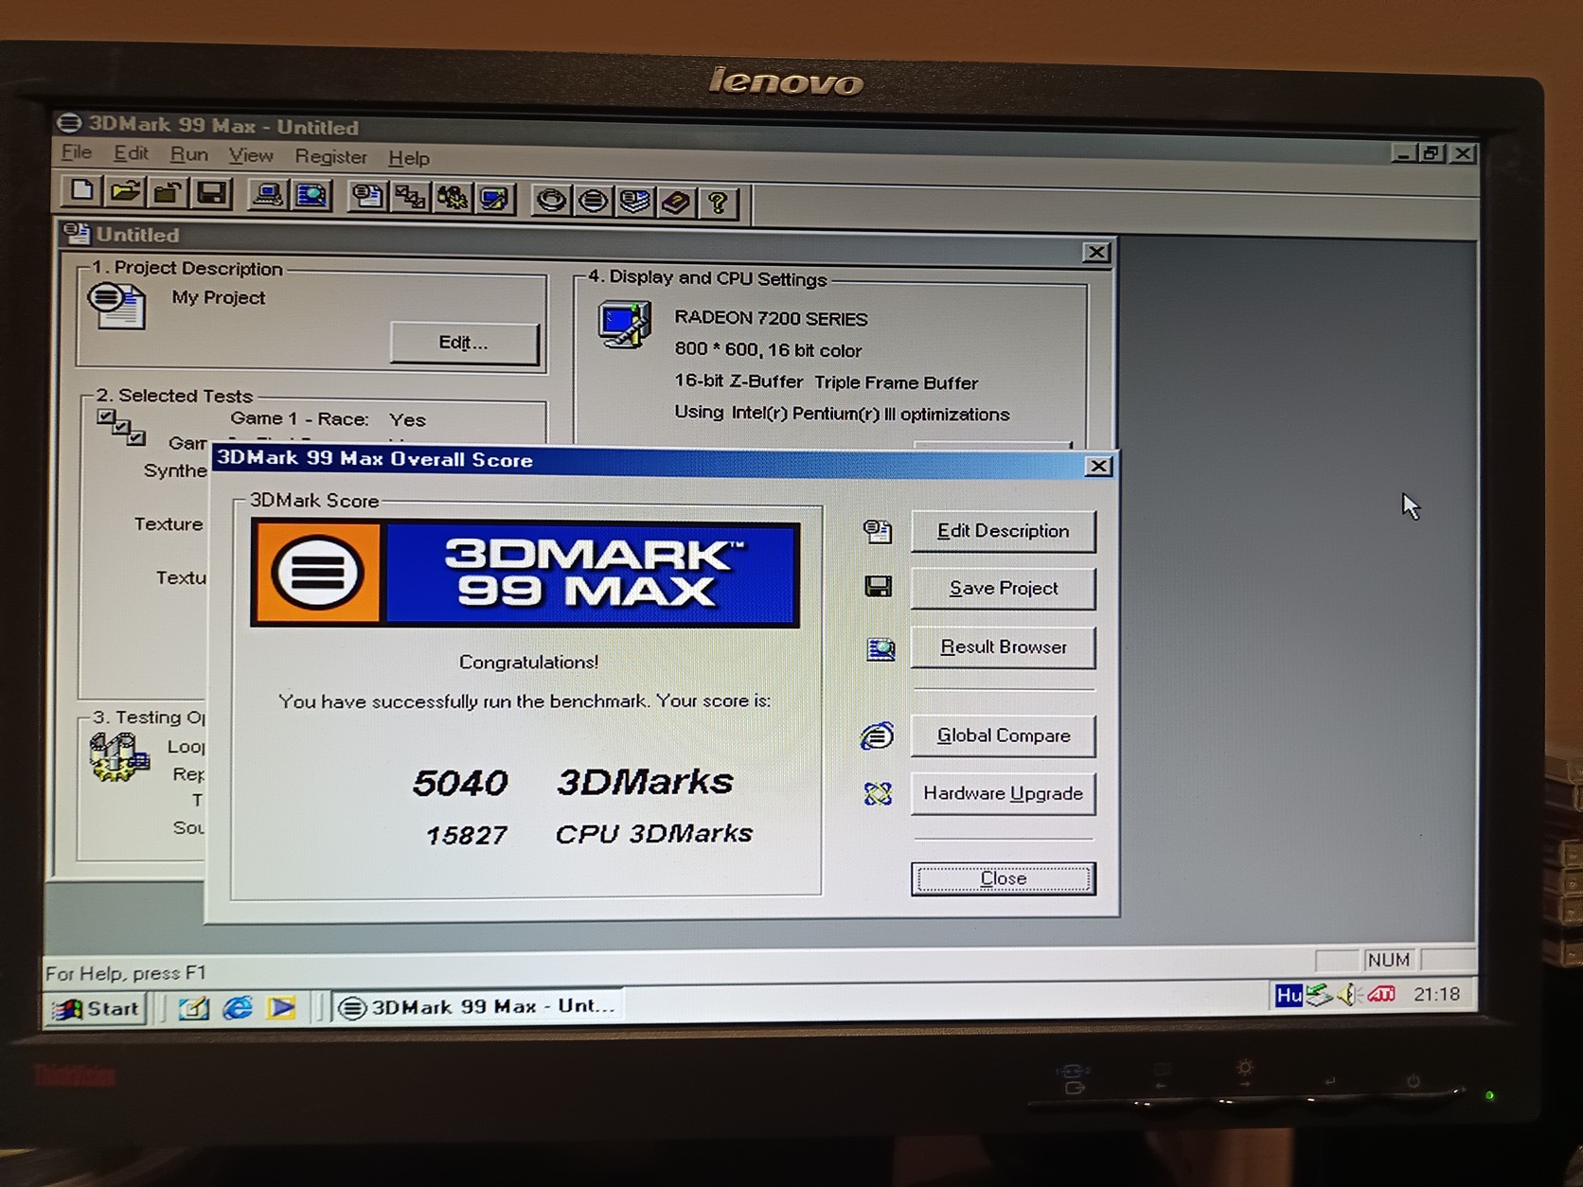This screenshot has height=1187, width=1583.
Task: Click the 800 * 600, 16 bit color text
Action: coord(768,350)
